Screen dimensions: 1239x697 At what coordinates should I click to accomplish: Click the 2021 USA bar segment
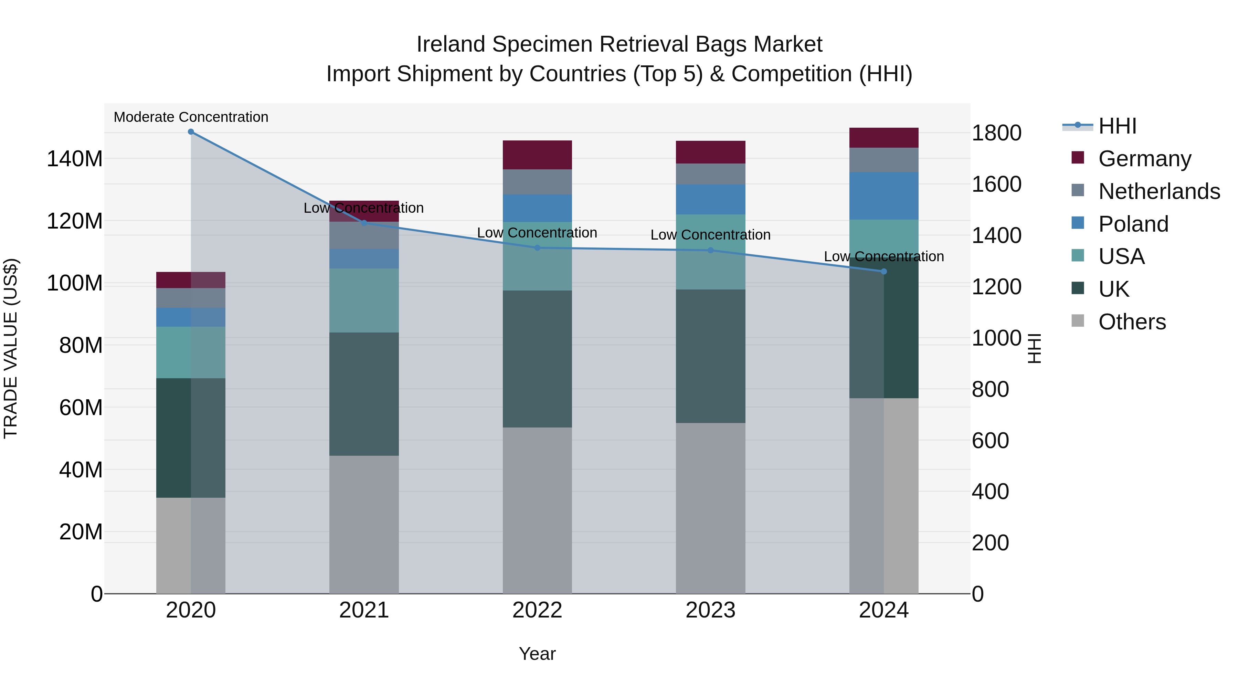(364, 300)
